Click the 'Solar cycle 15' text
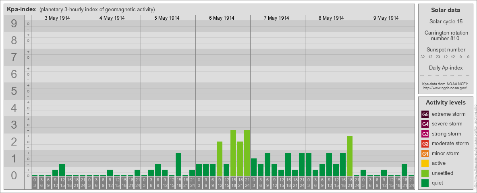 coord(446,22)
